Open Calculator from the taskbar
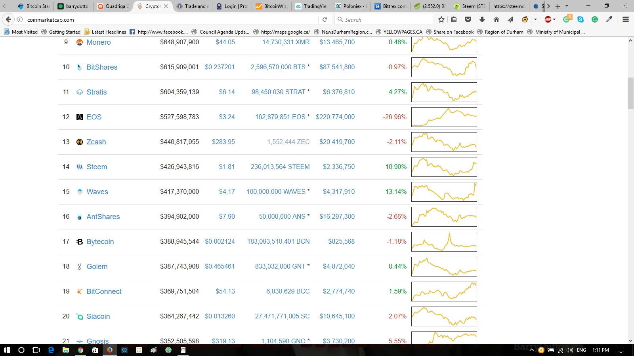 183,350
